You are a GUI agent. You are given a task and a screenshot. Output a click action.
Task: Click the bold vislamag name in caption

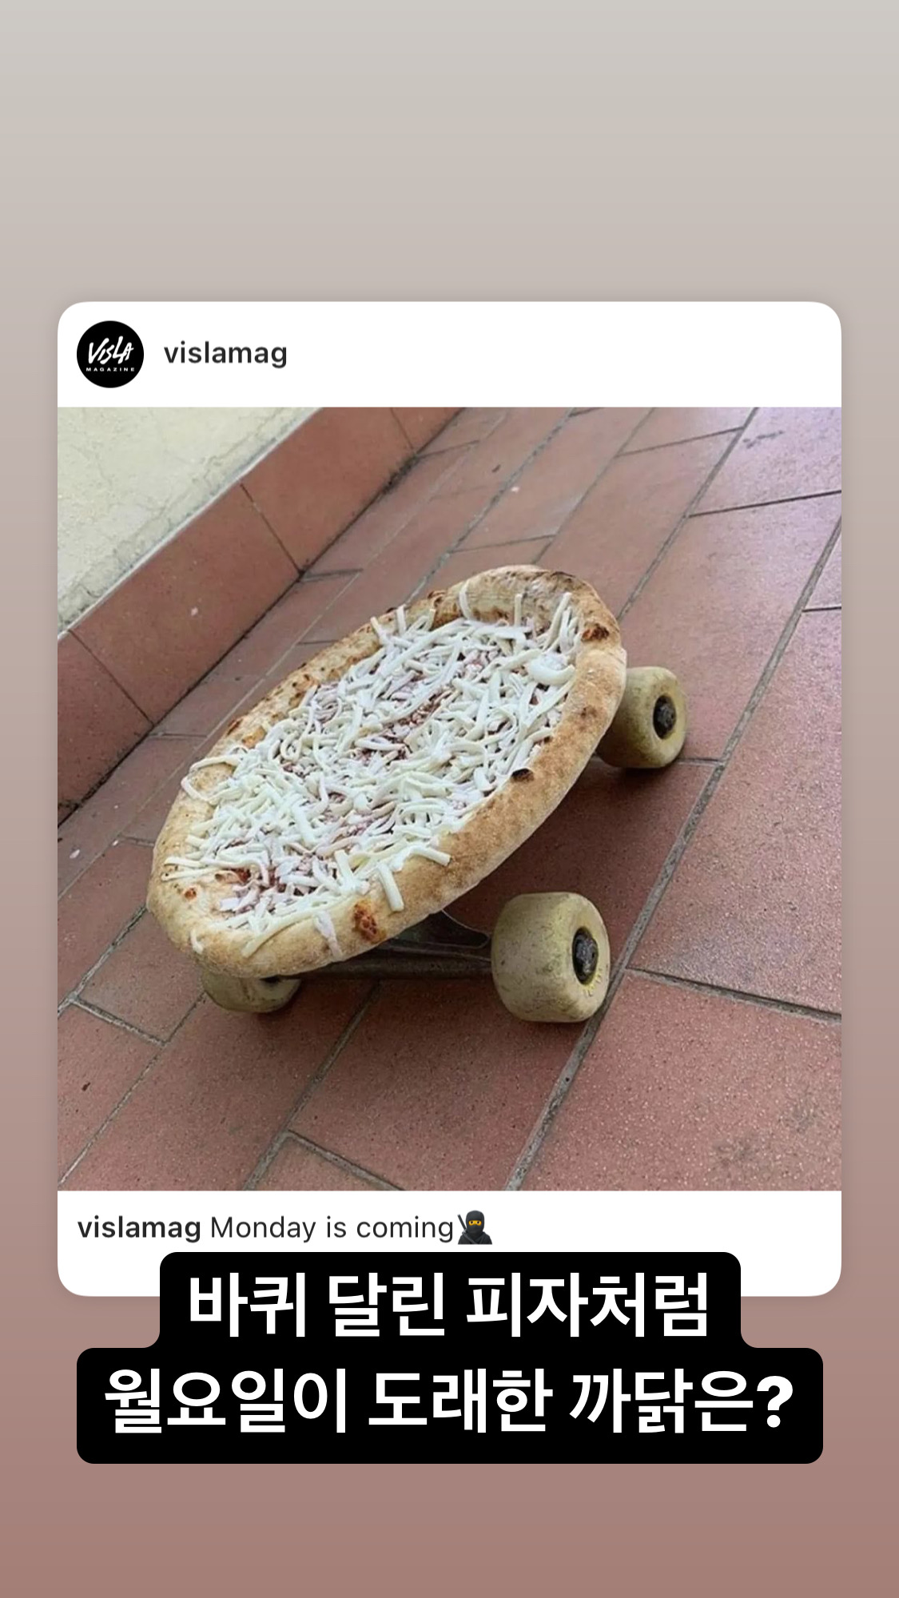[x=139, y=1227]
